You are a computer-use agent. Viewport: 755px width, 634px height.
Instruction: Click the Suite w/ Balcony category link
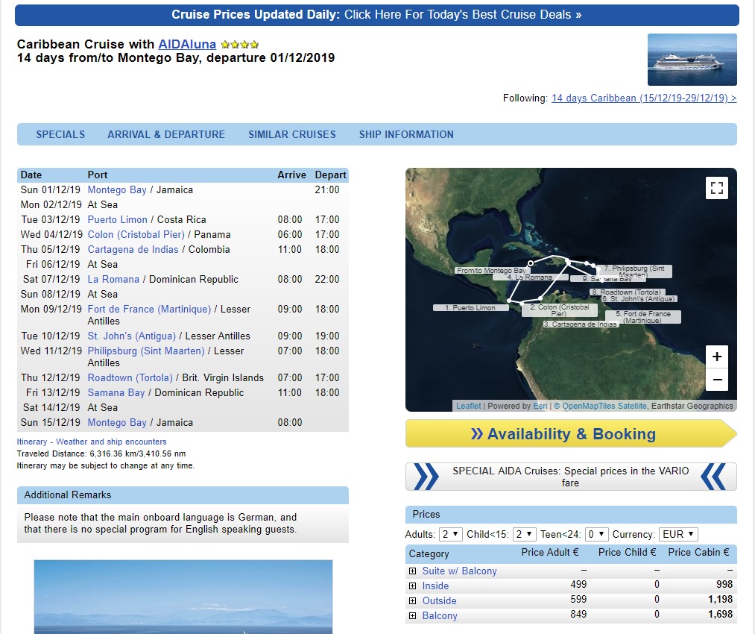pyautogui.click(x=459, y=571)
